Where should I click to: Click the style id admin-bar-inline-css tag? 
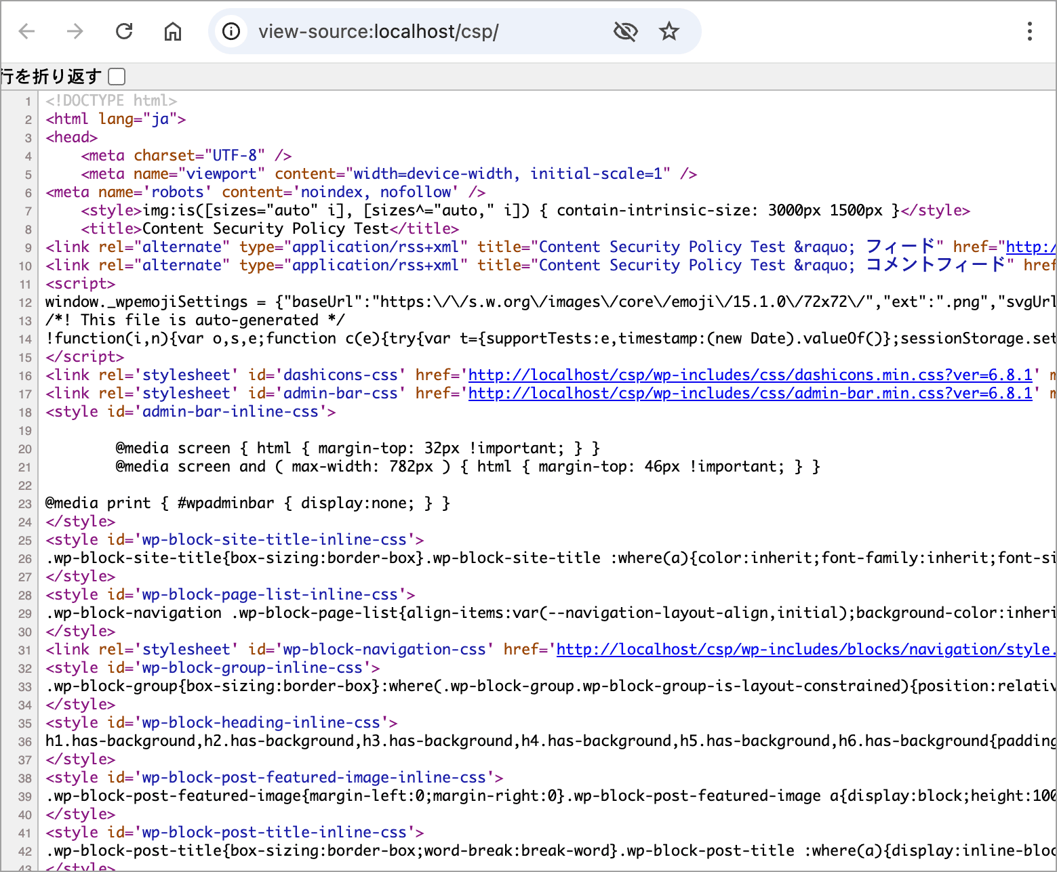191,412
